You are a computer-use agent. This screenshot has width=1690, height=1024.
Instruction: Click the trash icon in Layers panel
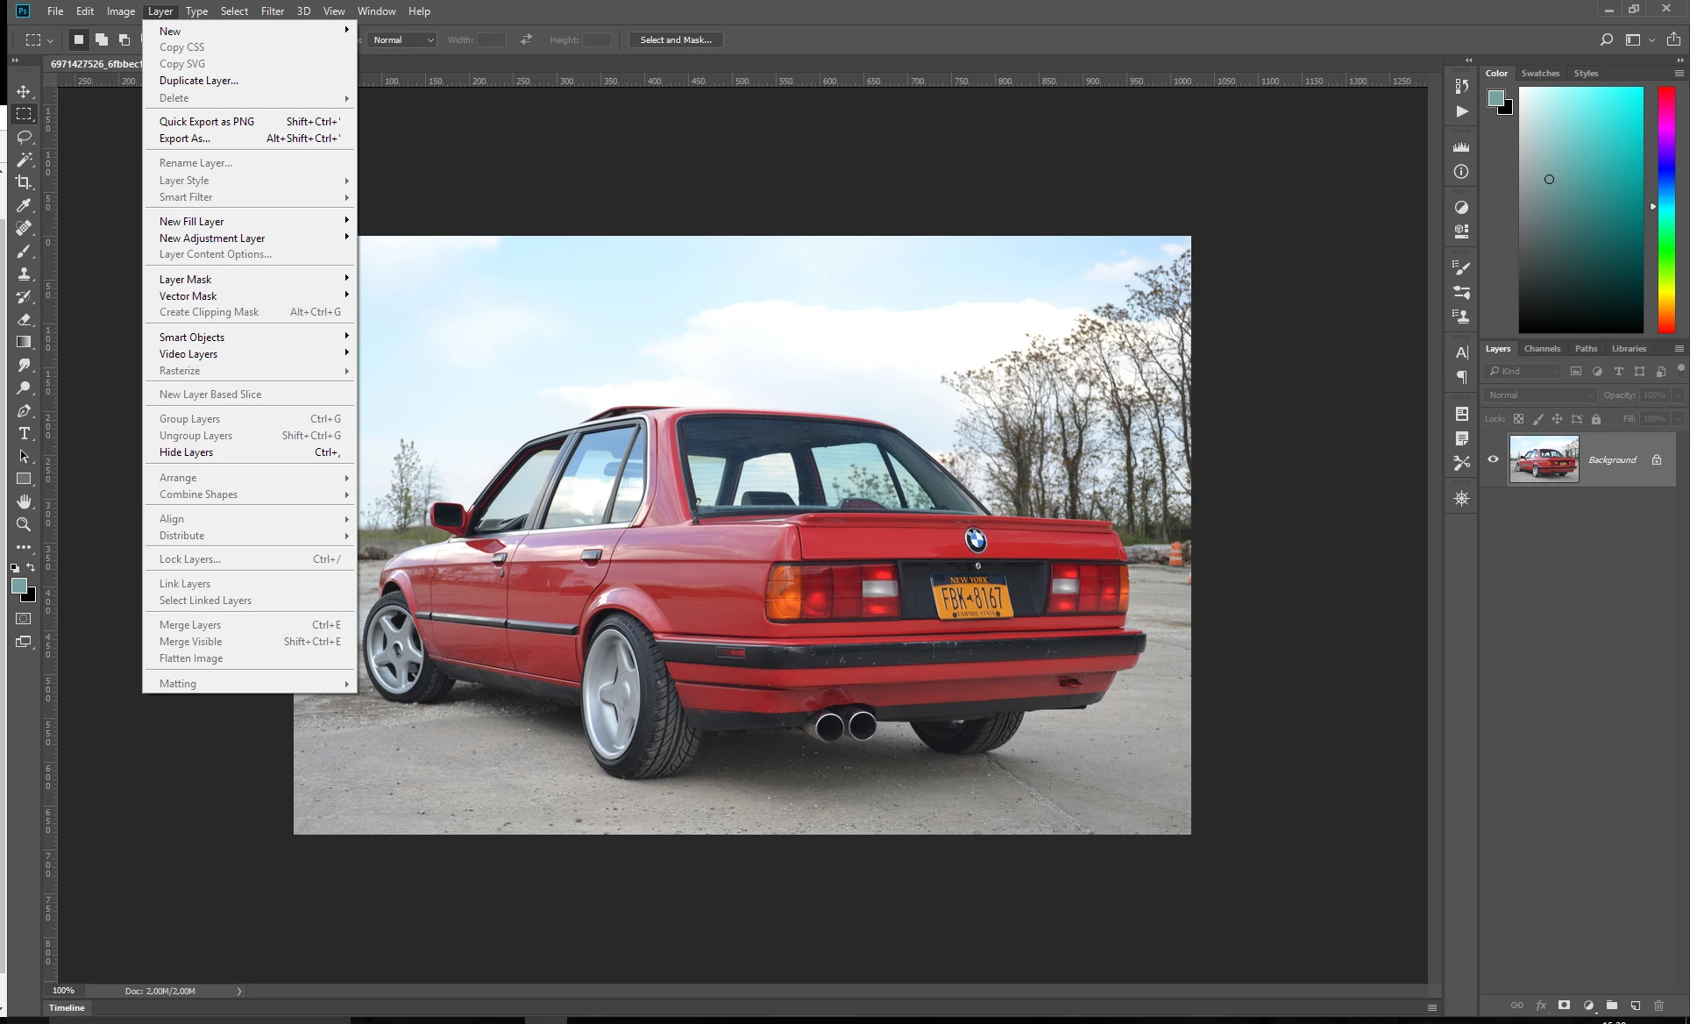coord(1658,1006)
